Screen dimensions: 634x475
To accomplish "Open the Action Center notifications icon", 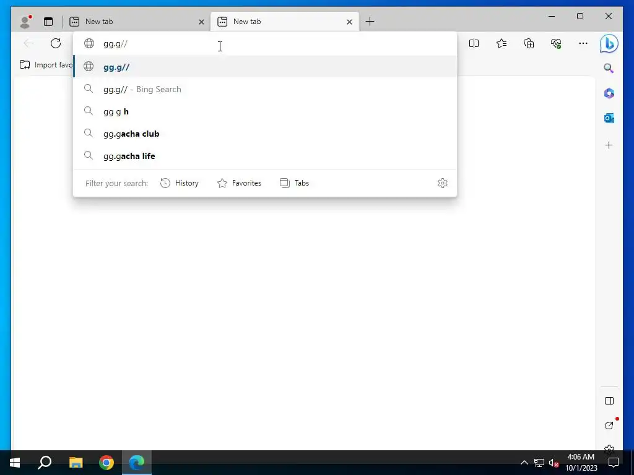I will pyautogui.click(x=614, y=463).
